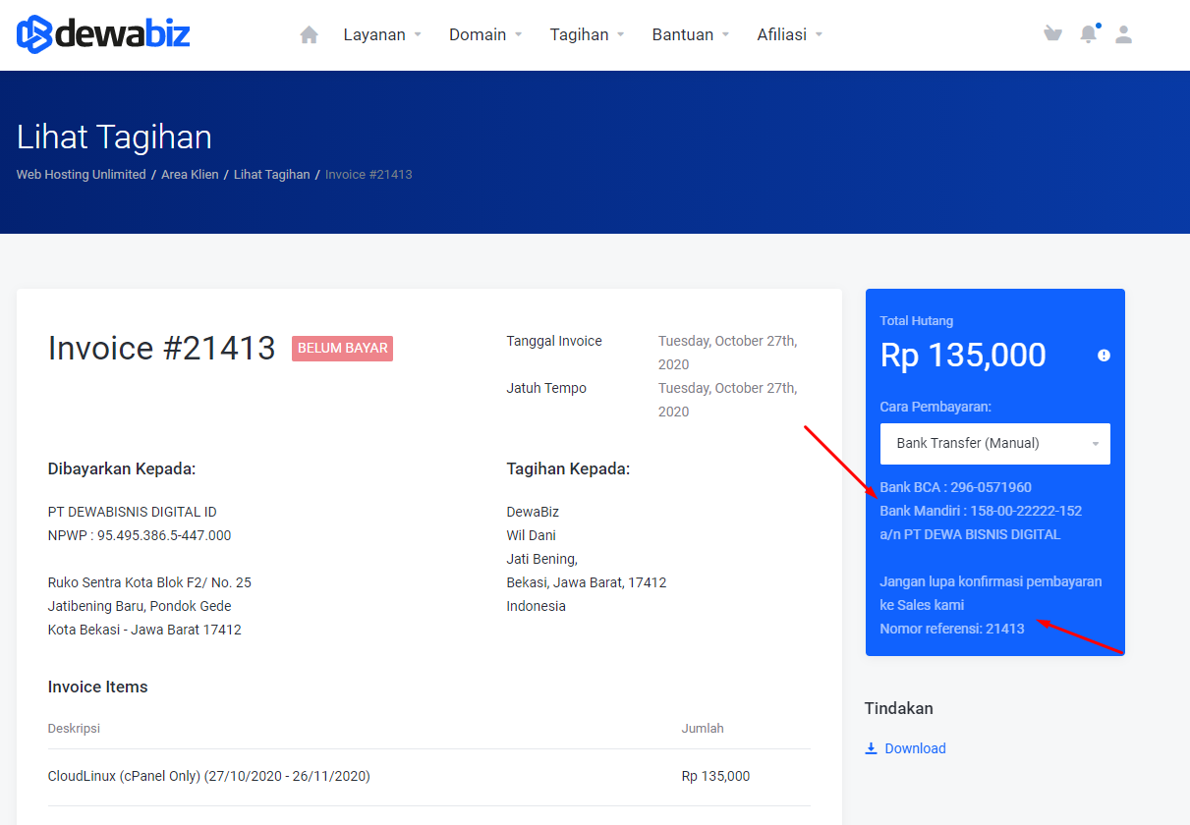Open the user account icon
This screenshot has height=825, width=1190.
click(1124, 34)
